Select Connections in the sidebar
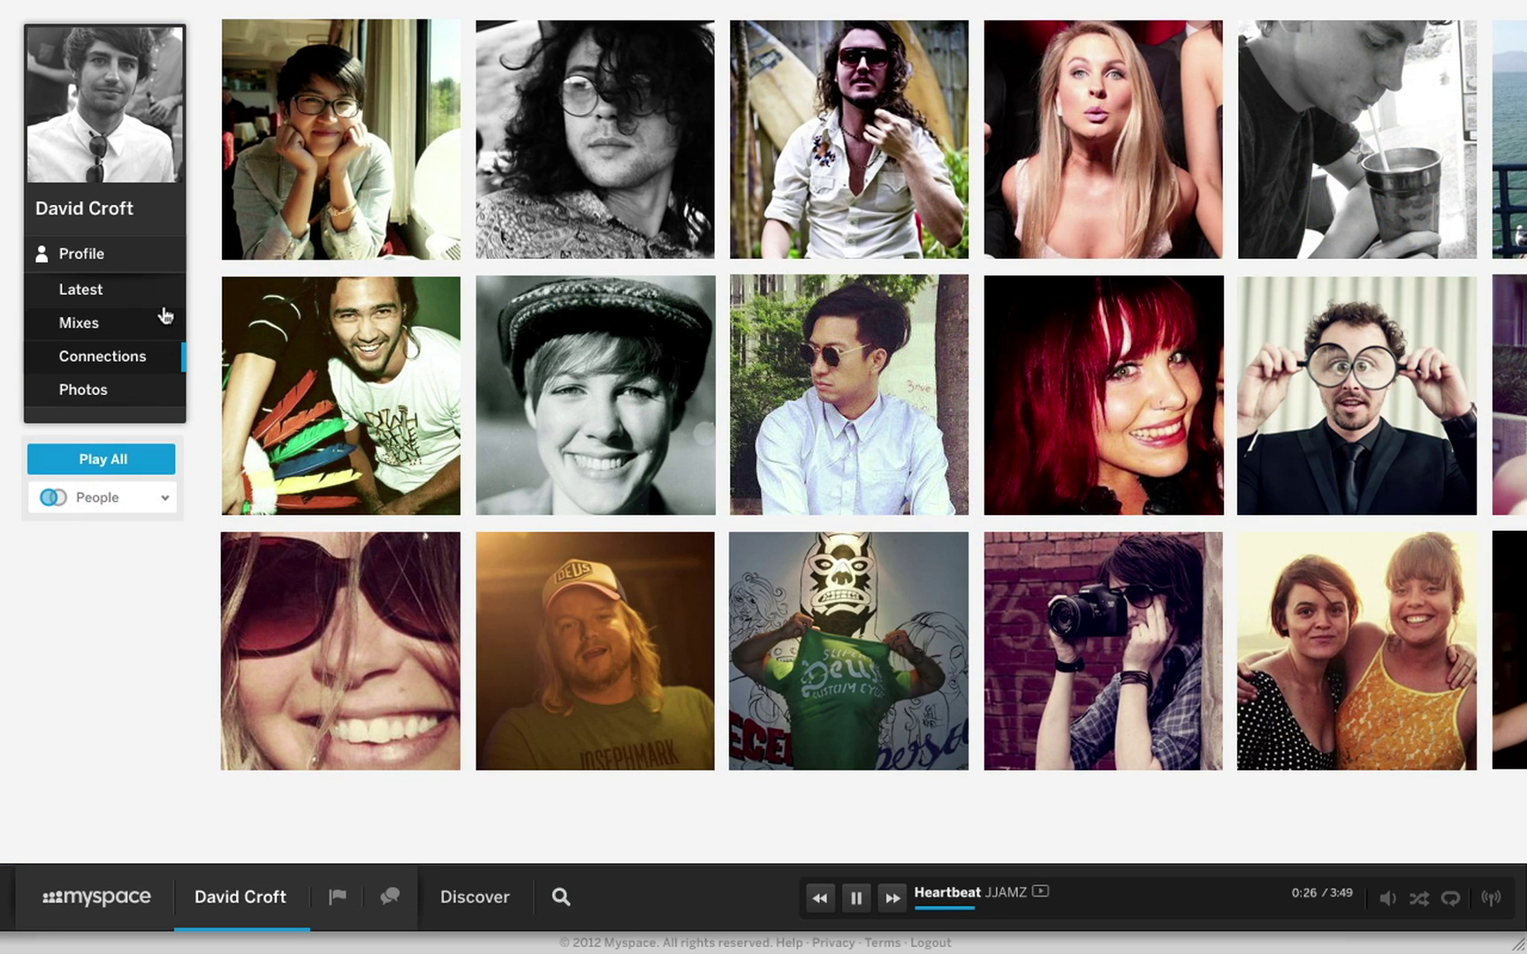Screen dimensions: 1527x954 pyautogui.click(x=103, y=356)
